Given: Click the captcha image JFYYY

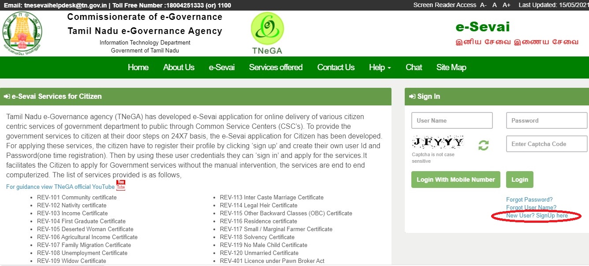Looking at the screenshot, I should coord(438,142).
